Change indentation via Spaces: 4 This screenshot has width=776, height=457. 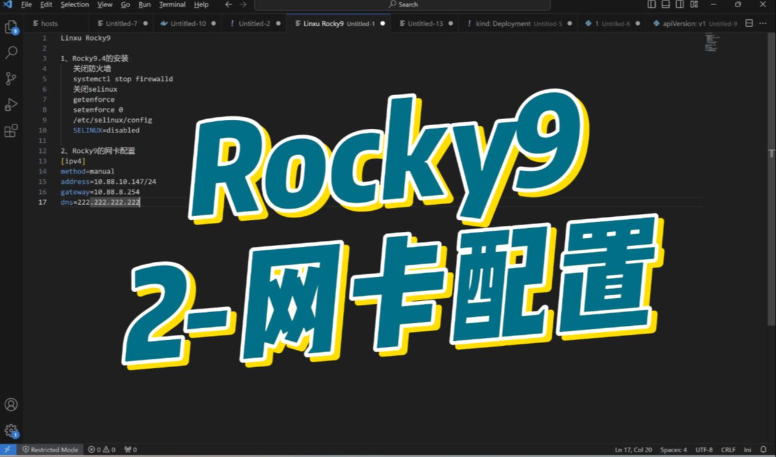click(x=673, y=449)
